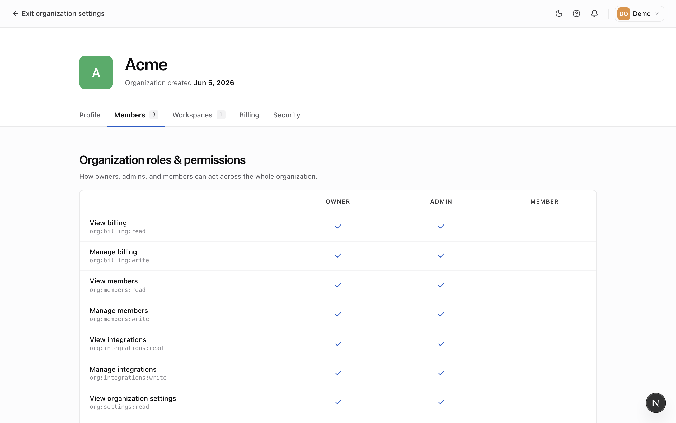The height and width of the screenshot is (423, 676).
Task: Toggle dark mode with the moon icon
Action: coord(559,13)
